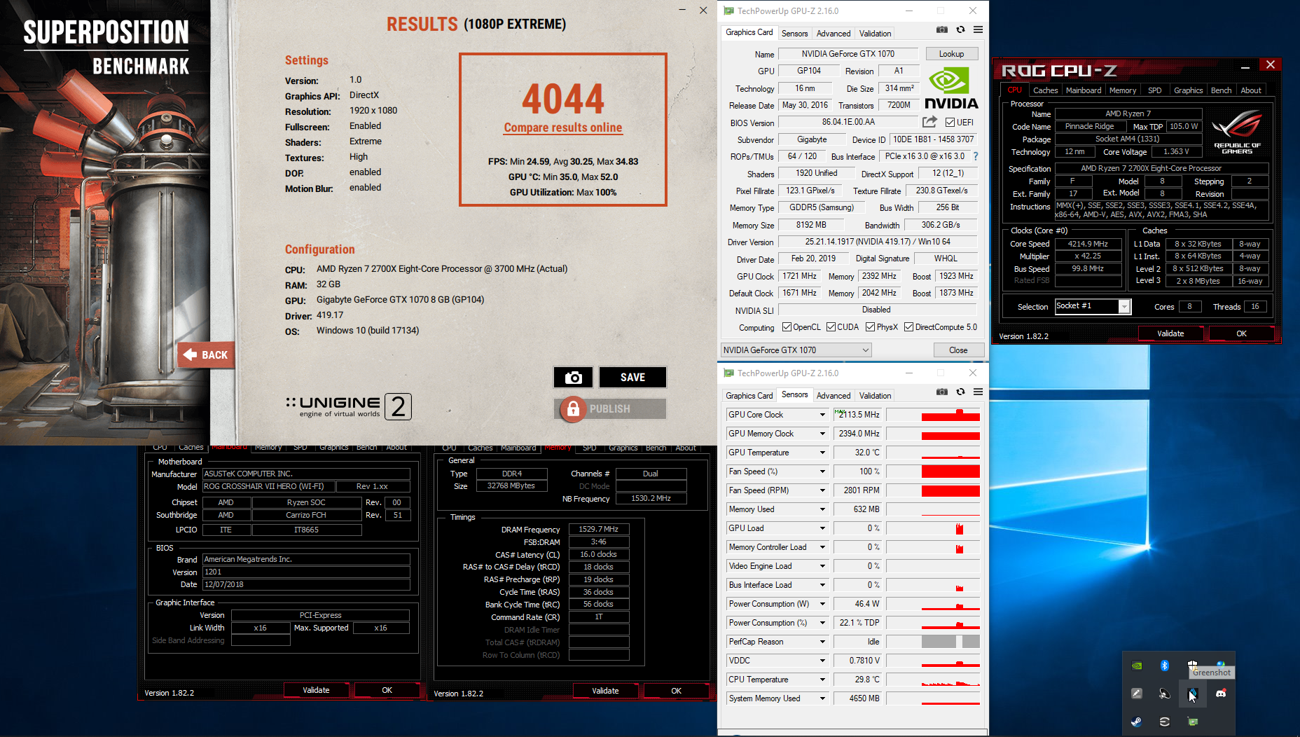The width and height of the screenshot is (1300, 737).
Task: Click the blue flame tray icon left of Discord
Action: 1193,694
